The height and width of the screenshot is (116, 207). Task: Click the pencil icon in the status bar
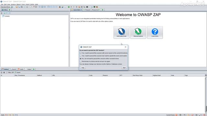pos(200,115)
